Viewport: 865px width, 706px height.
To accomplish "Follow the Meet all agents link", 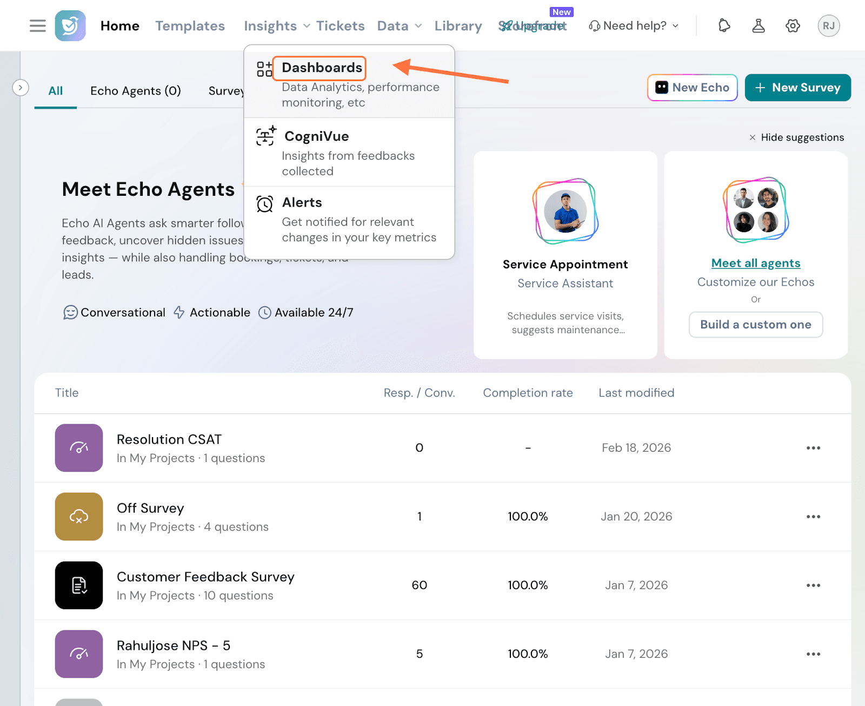I will tap(755, 263).
